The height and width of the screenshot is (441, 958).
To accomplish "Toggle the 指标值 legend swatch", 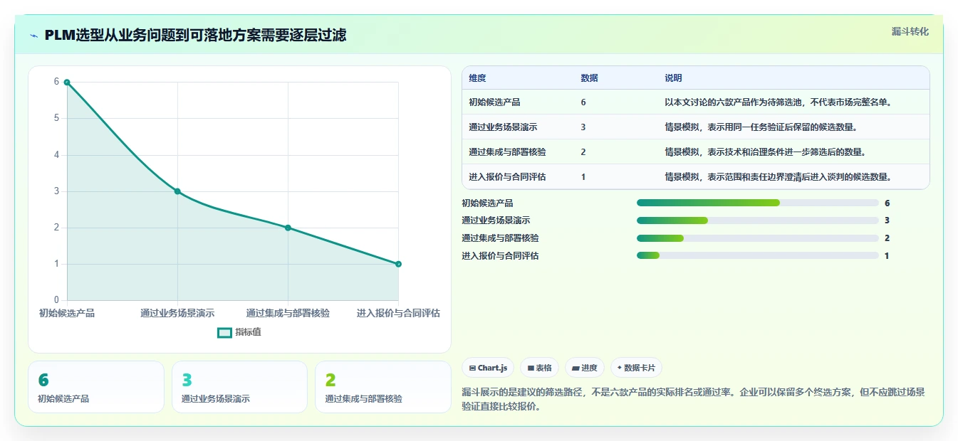I will [225, 332].
